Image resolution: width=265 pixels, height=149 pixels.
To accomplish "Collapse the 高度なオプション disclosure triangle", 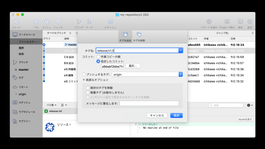I will click(84, 80).
